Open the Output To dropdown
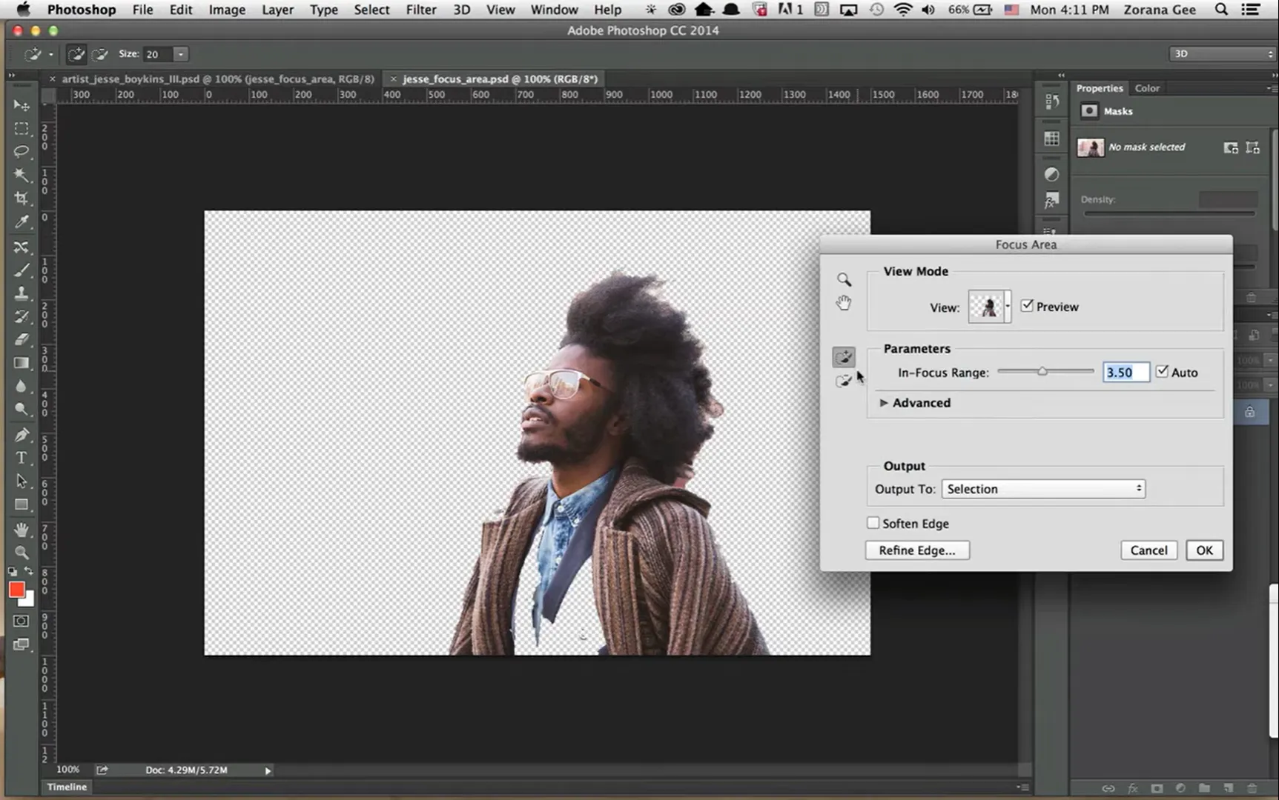This screenshot has height=800, width=1279. (1043, 489)
